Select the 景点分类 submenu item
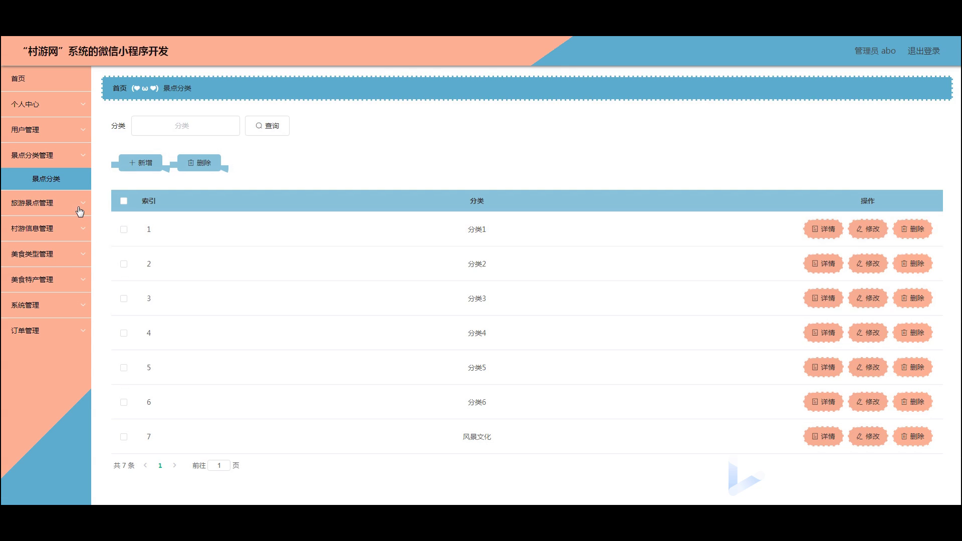 pyautogui.click(x=46, y=179)
